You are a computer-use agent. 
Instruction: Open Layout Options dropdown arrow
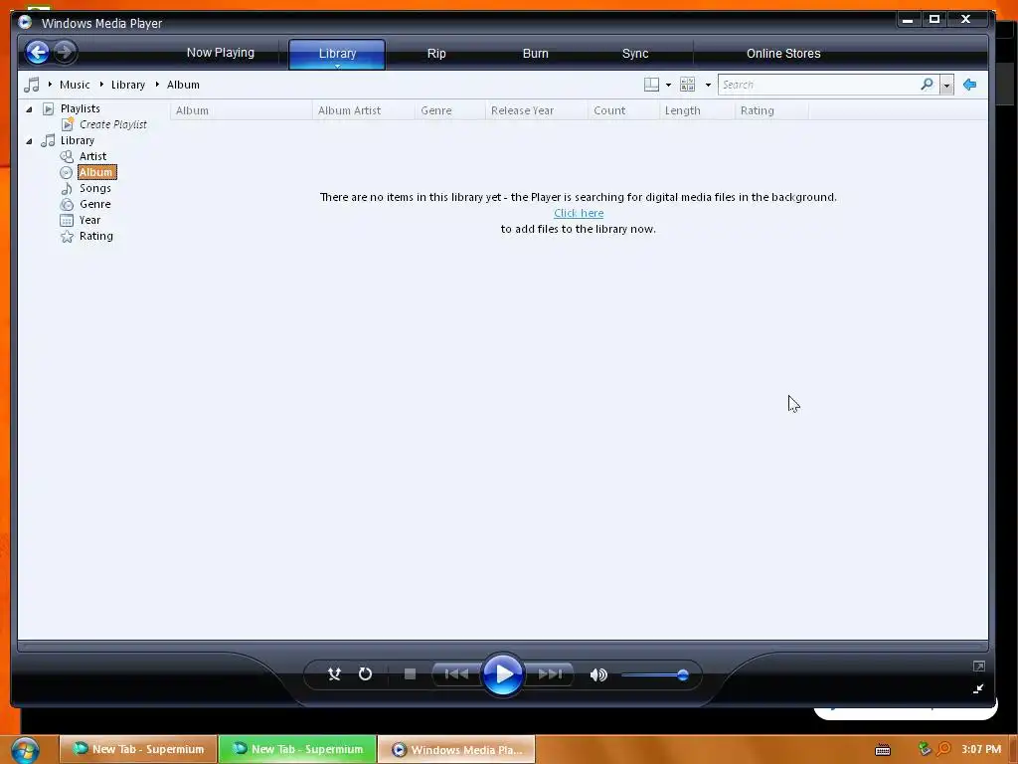(669, 86)
